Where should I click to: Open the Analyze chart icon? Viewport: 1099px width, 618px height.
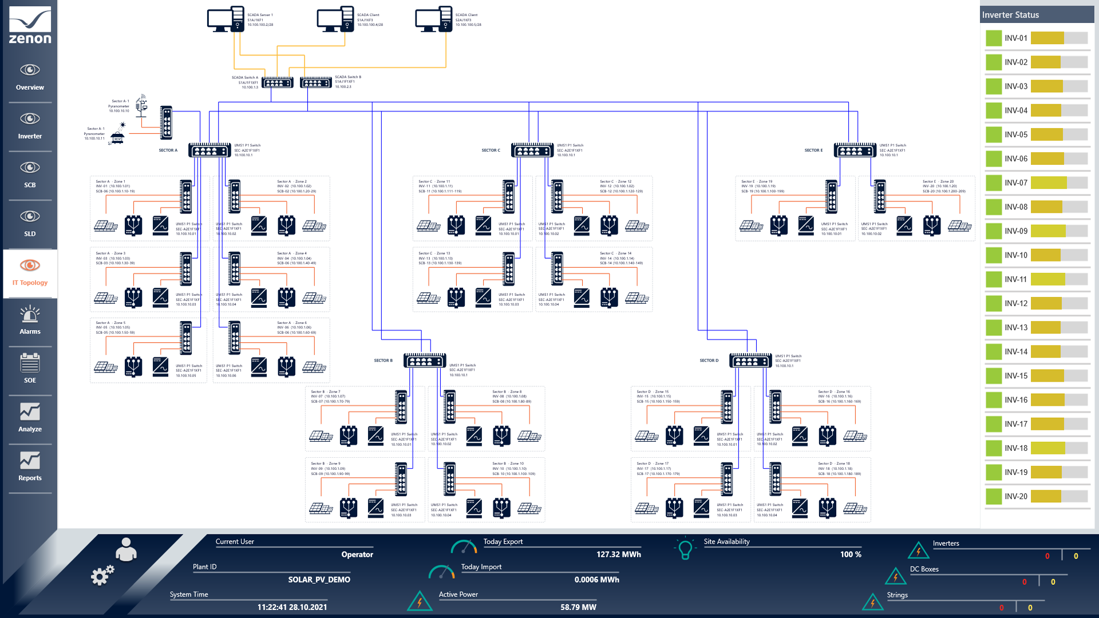30,412
